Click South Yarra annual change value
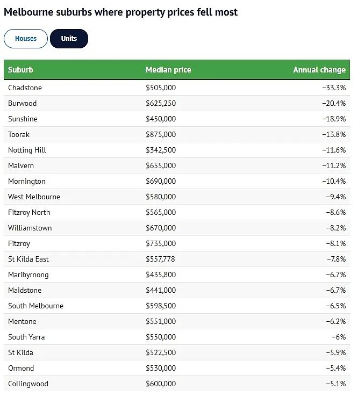The image size is (358, 397). point(339,337)
